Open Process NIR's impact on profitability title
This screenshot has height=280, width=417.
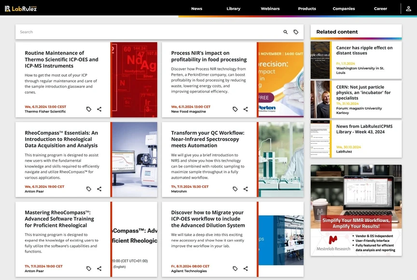pos(209,56)
